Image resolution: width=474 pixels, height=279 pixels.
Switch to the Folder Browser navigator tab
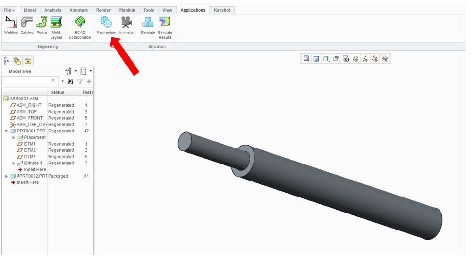pyautogui.click(x=17, y=61)
